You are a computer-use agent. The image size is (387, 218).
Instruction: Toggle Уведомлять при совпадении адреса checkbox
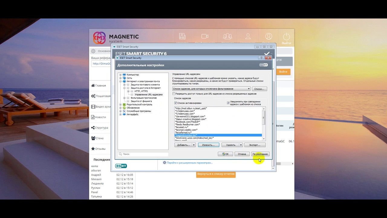point(228,103)
